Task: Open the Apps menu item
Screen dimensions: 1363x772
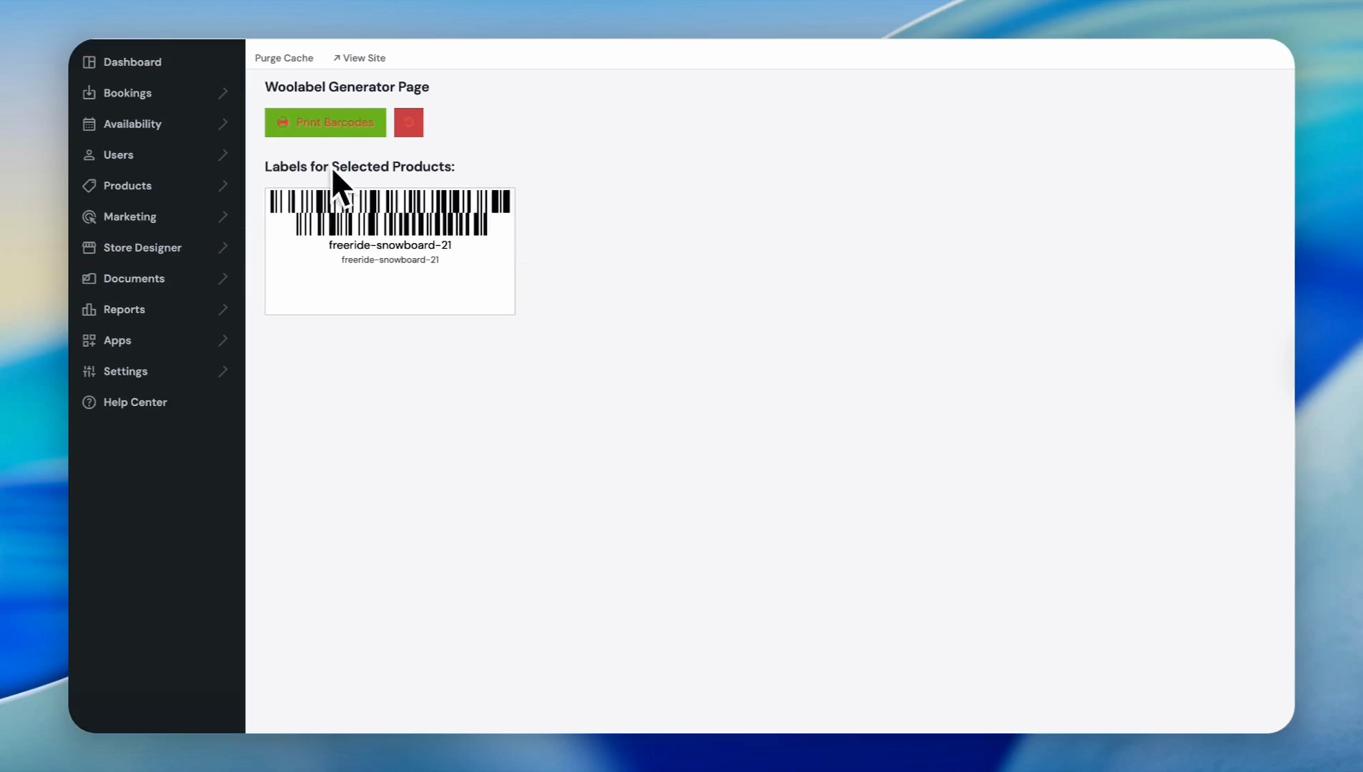Action: [x=117, y=340]
